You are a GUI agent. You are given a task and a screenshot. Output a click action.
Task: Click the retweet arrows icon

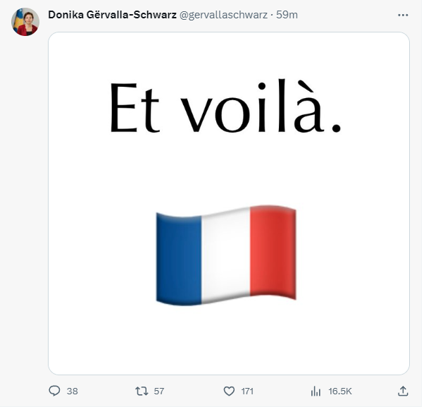141,391
